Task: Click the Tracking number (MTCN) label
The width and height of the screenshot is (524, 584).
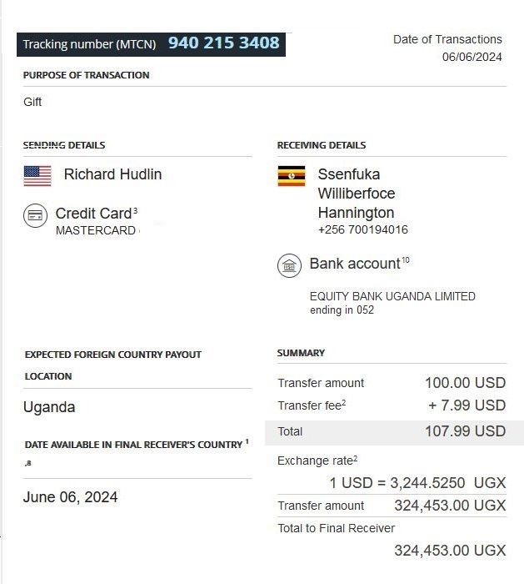Action: (89, 44)
